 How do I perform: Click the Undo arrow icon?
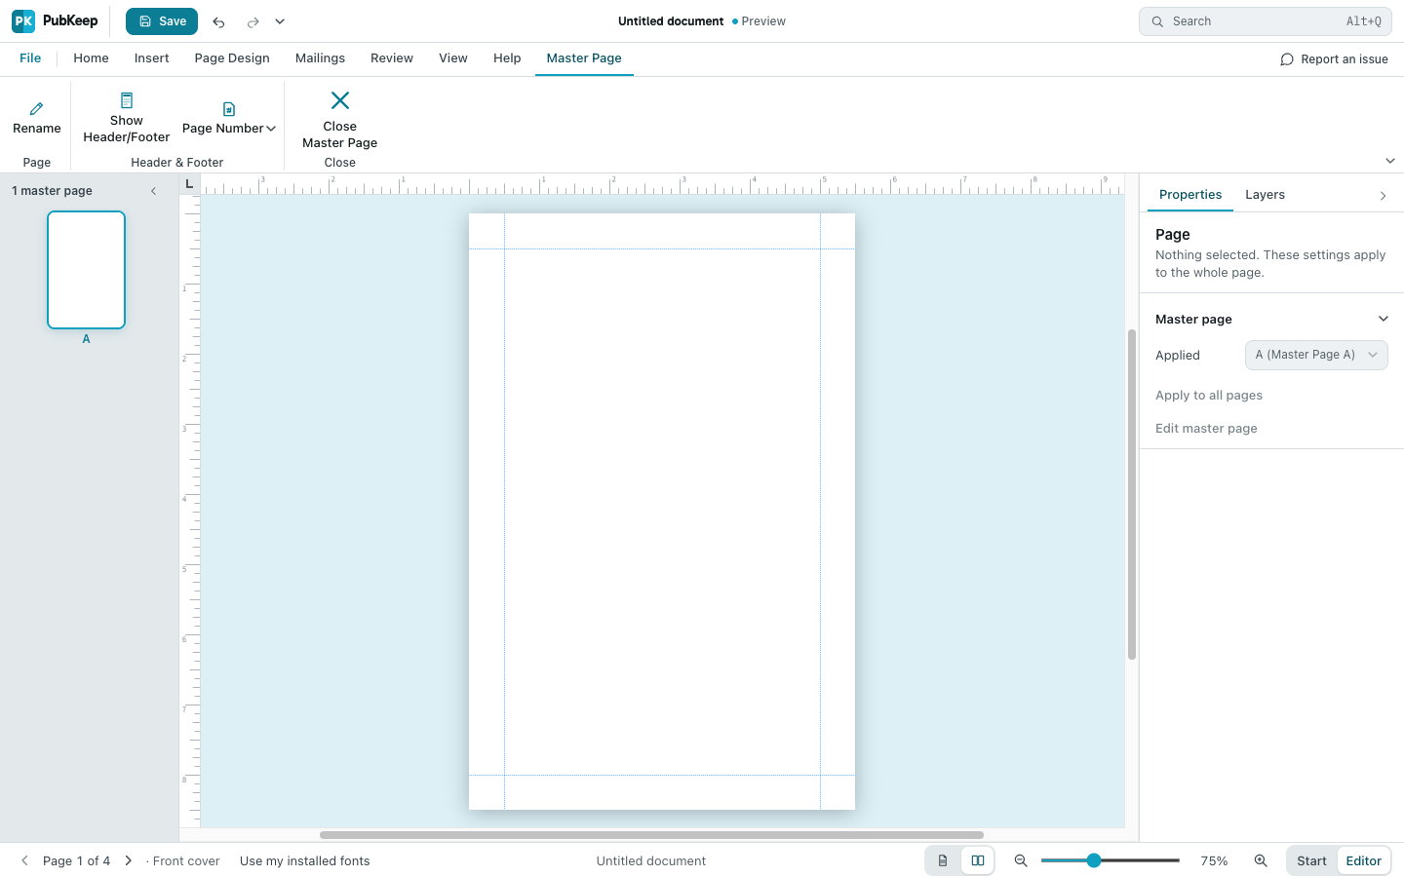pos(218,21)
